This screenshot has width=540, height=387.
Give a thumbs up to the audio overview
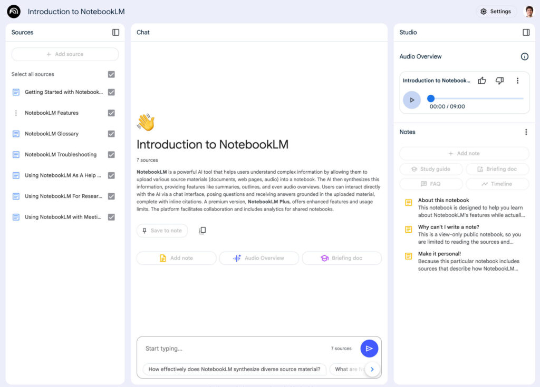pos(482,81)
